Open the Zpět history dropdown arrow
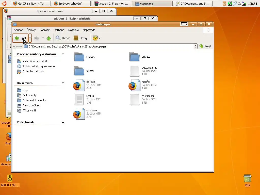 [30, 38]
